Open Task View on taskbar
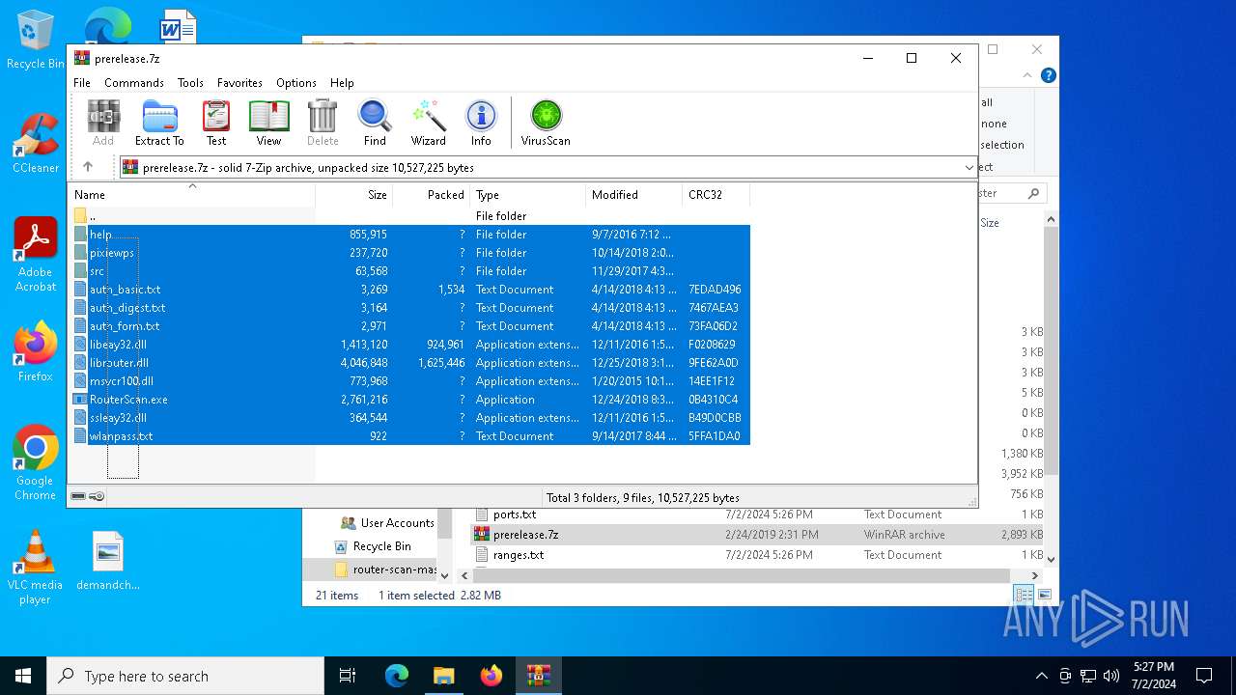Viewport: 1236px width, 695px height. pyautogui.click(x=348, y=676)
